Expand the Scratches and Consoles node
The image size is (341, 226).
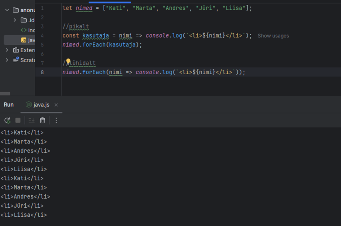[7, 60]
